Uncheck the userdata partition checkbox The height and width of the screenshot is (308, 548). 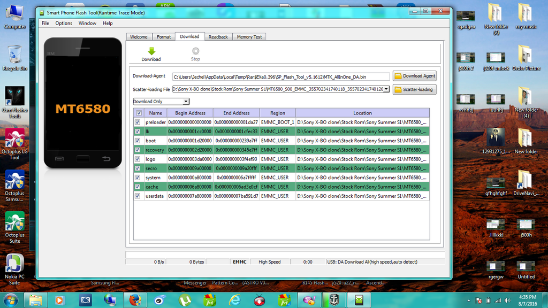(138, 196)
